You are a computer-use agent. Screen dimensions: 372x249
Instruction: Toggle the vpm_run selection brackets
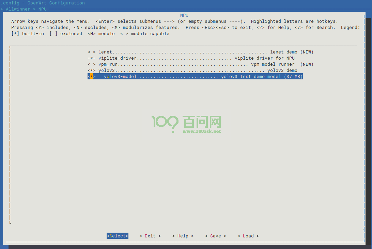91,64
